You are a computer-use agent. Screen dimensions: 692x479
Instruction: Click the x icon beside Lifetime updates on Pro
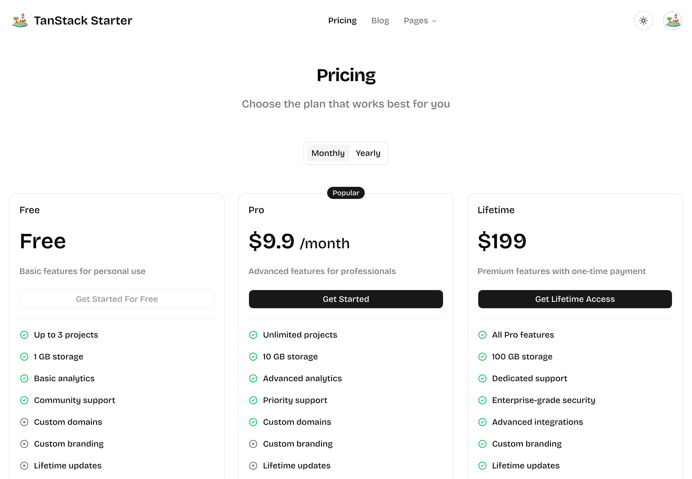pos(253,466)
